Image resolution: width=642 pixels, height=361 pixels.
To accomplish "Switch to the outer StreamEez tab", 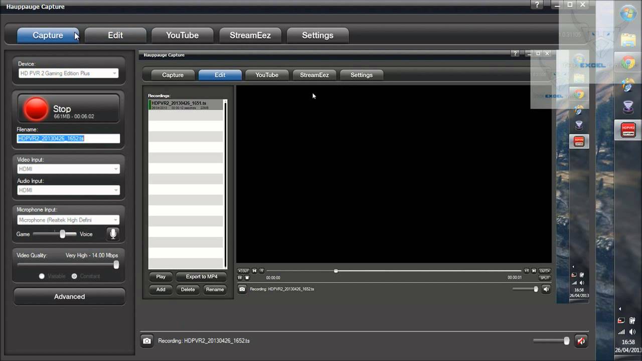I will pyautogui.click(x=250, y=35).
